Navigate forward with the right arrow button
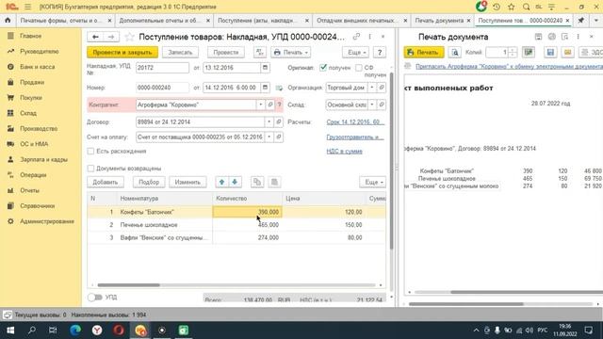The height and width of the screenshot is (339, 603). [x=111, y=37]
